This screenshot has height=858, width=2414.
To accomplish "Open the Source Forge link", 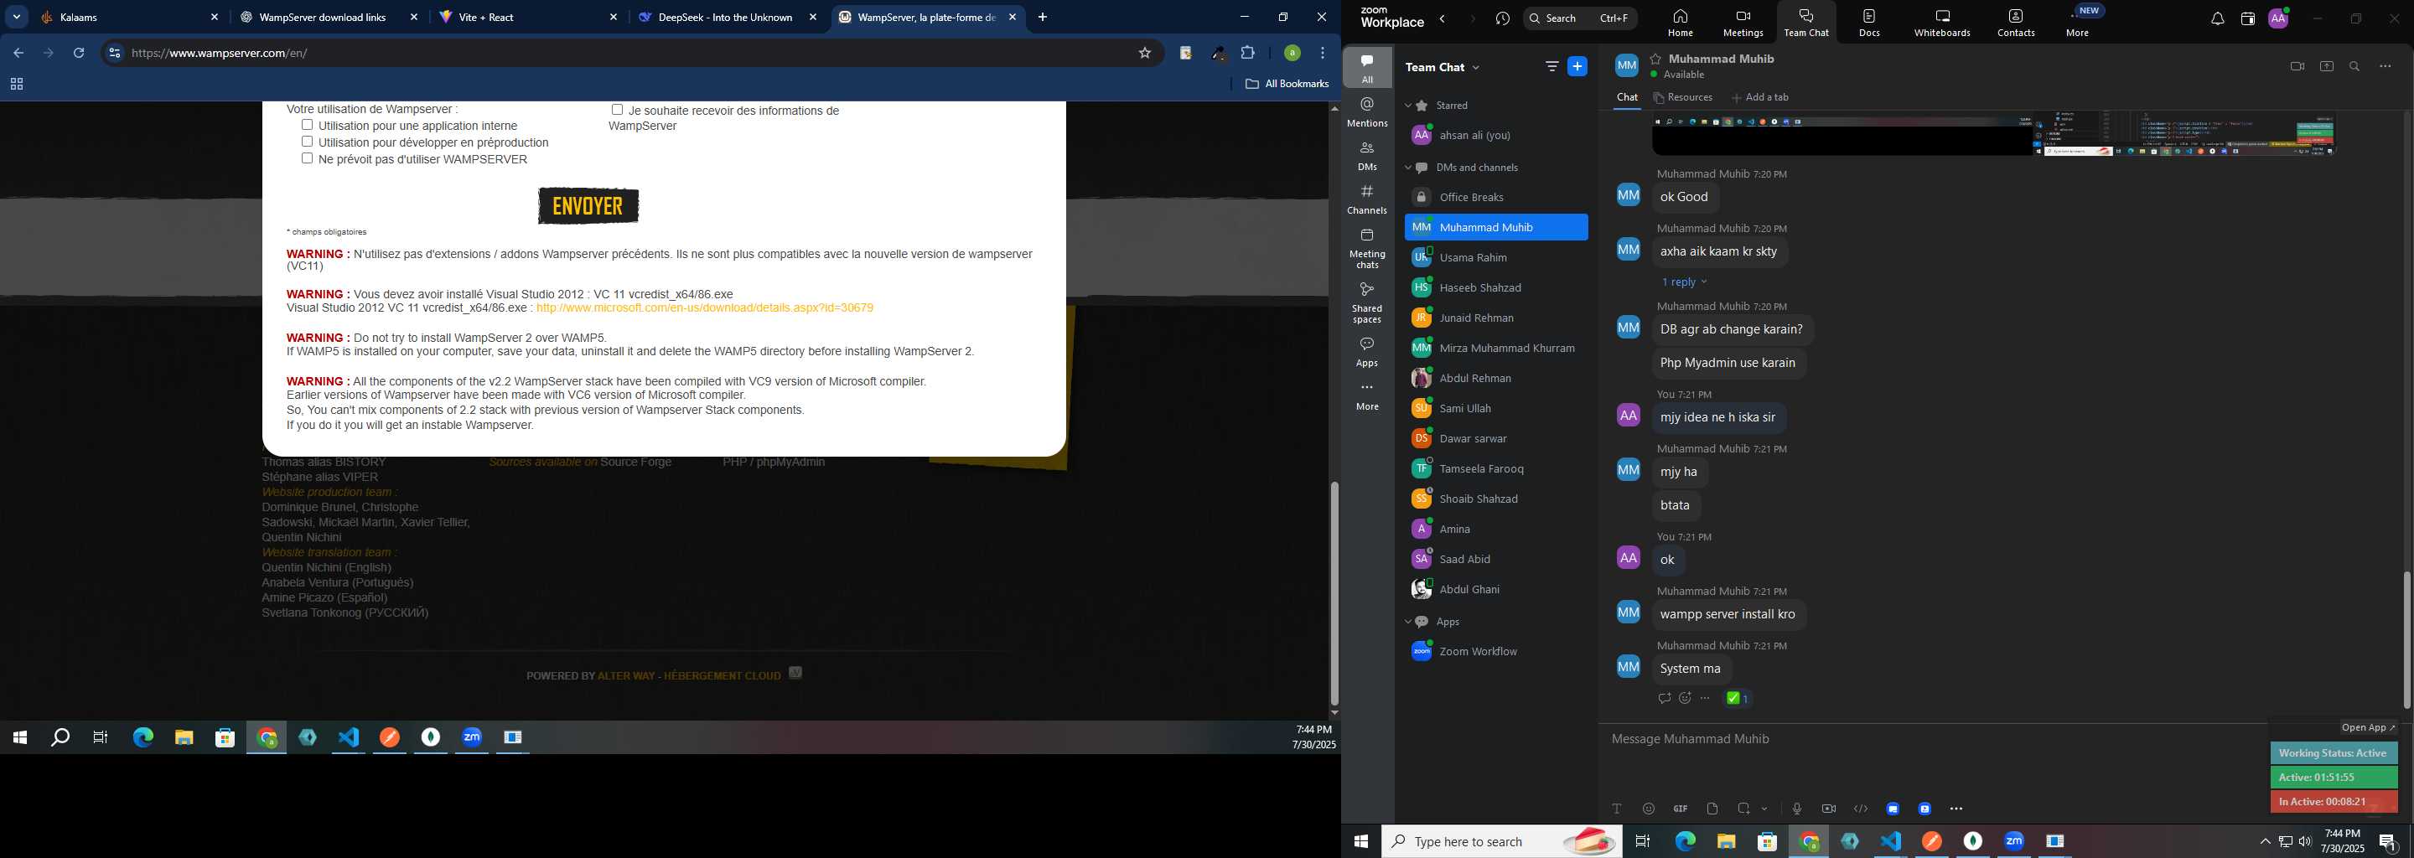I will [635, 462].
